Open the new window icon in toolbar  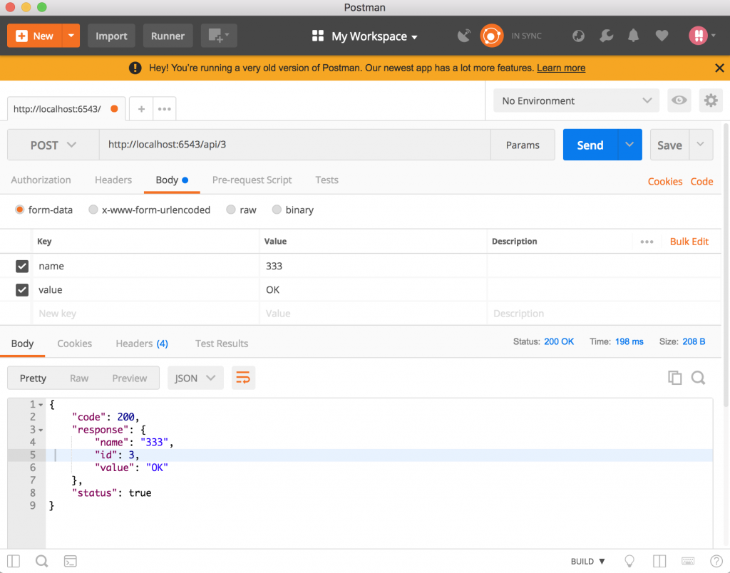(x=219, y=36)
